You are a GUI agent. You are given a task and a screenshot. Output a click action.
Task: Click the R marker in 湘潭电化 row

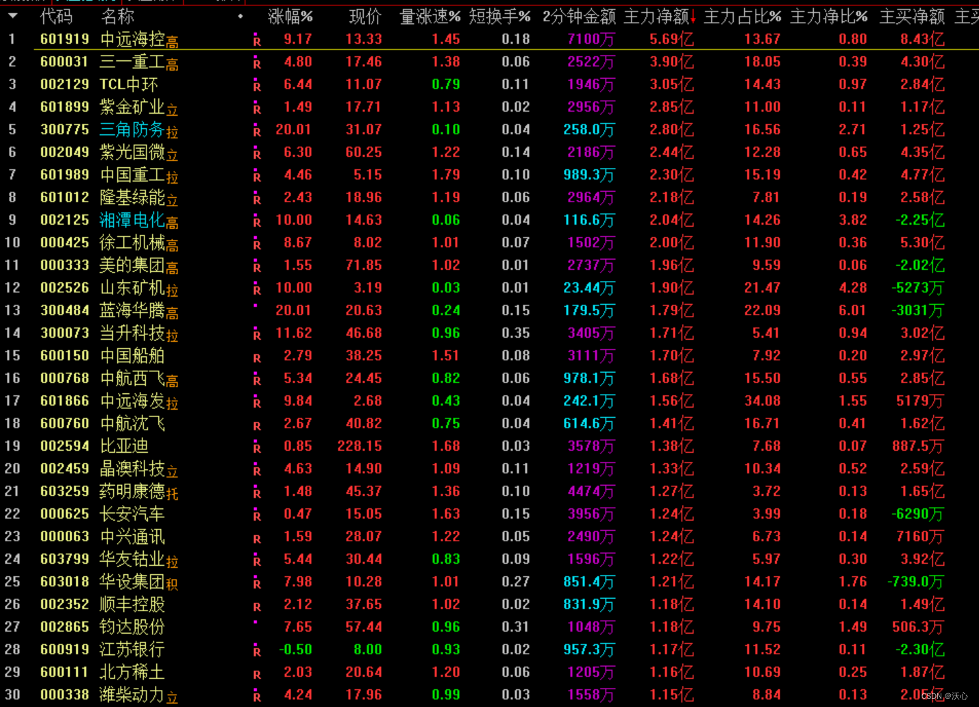[257, 221]
